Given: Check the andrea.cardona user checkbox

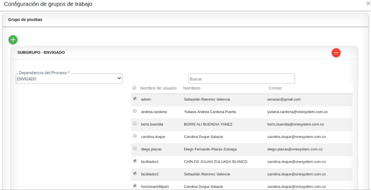Looking at the screenshot, I should pos(135,111).
